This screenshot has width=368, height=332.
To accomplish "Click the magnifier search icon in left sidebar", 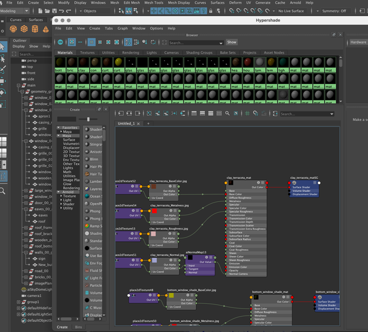I will tap(2, 191).
